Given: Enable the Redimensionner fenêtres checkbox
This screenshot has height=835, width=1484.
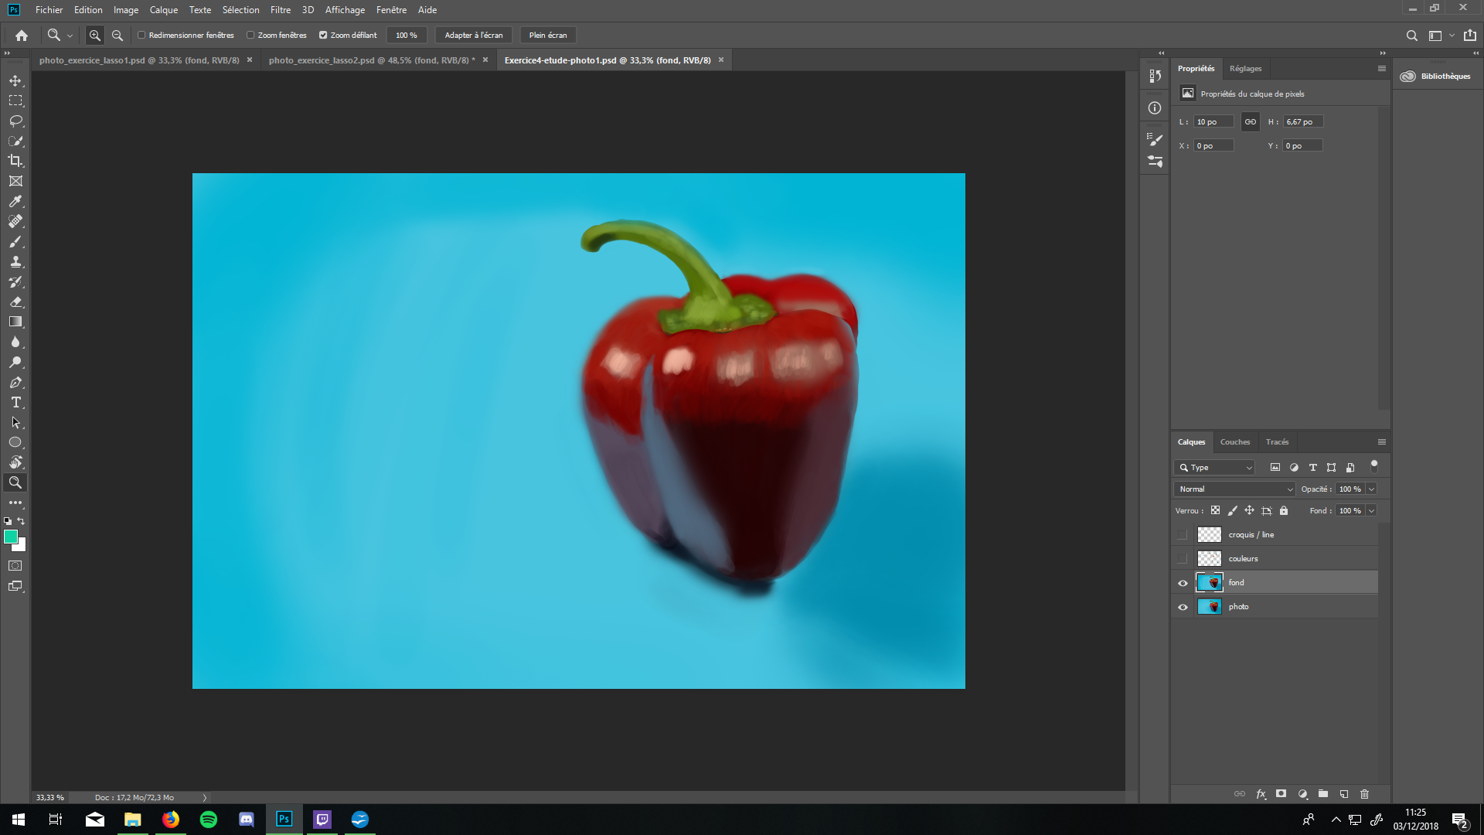Looking at the screenshot, I should 142,35.
